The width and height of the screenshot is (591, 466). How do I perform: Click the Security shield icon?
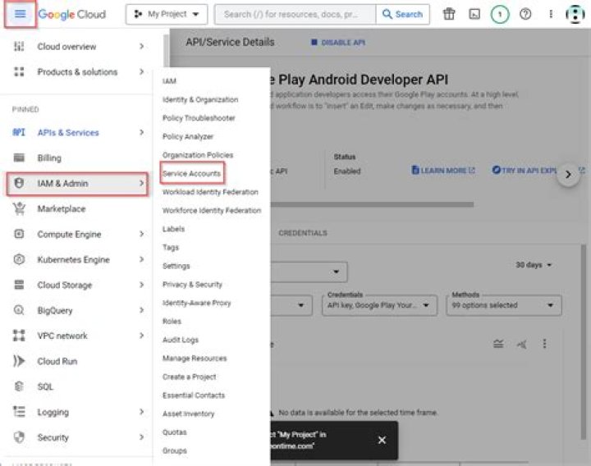[19, 437]
